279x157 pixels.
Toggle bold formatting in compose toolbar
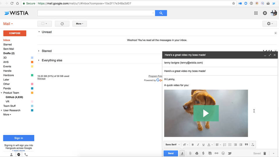pyautogui.click(x=192, y=145)
